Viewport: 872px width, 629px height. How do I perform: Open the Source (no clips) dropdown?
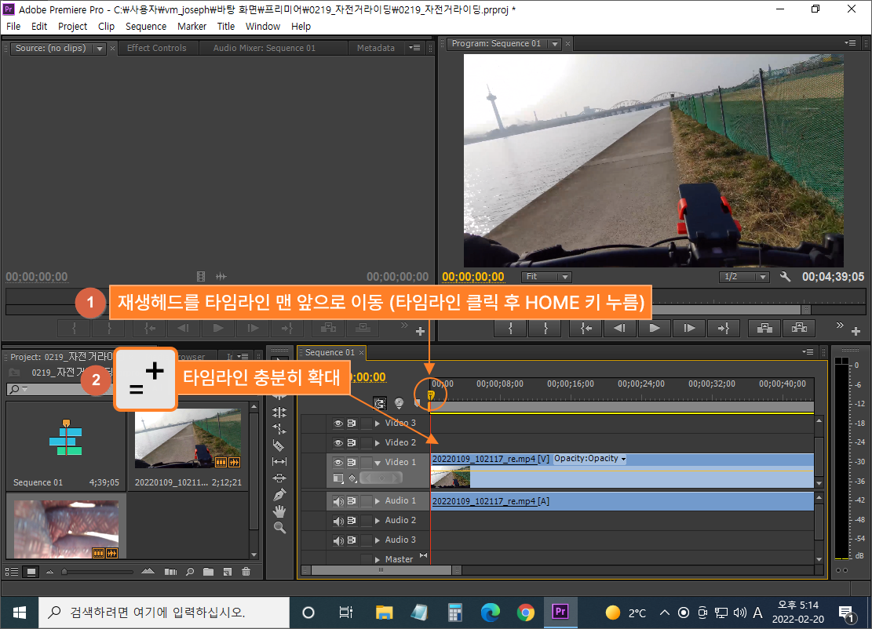[x=100, y=49]
